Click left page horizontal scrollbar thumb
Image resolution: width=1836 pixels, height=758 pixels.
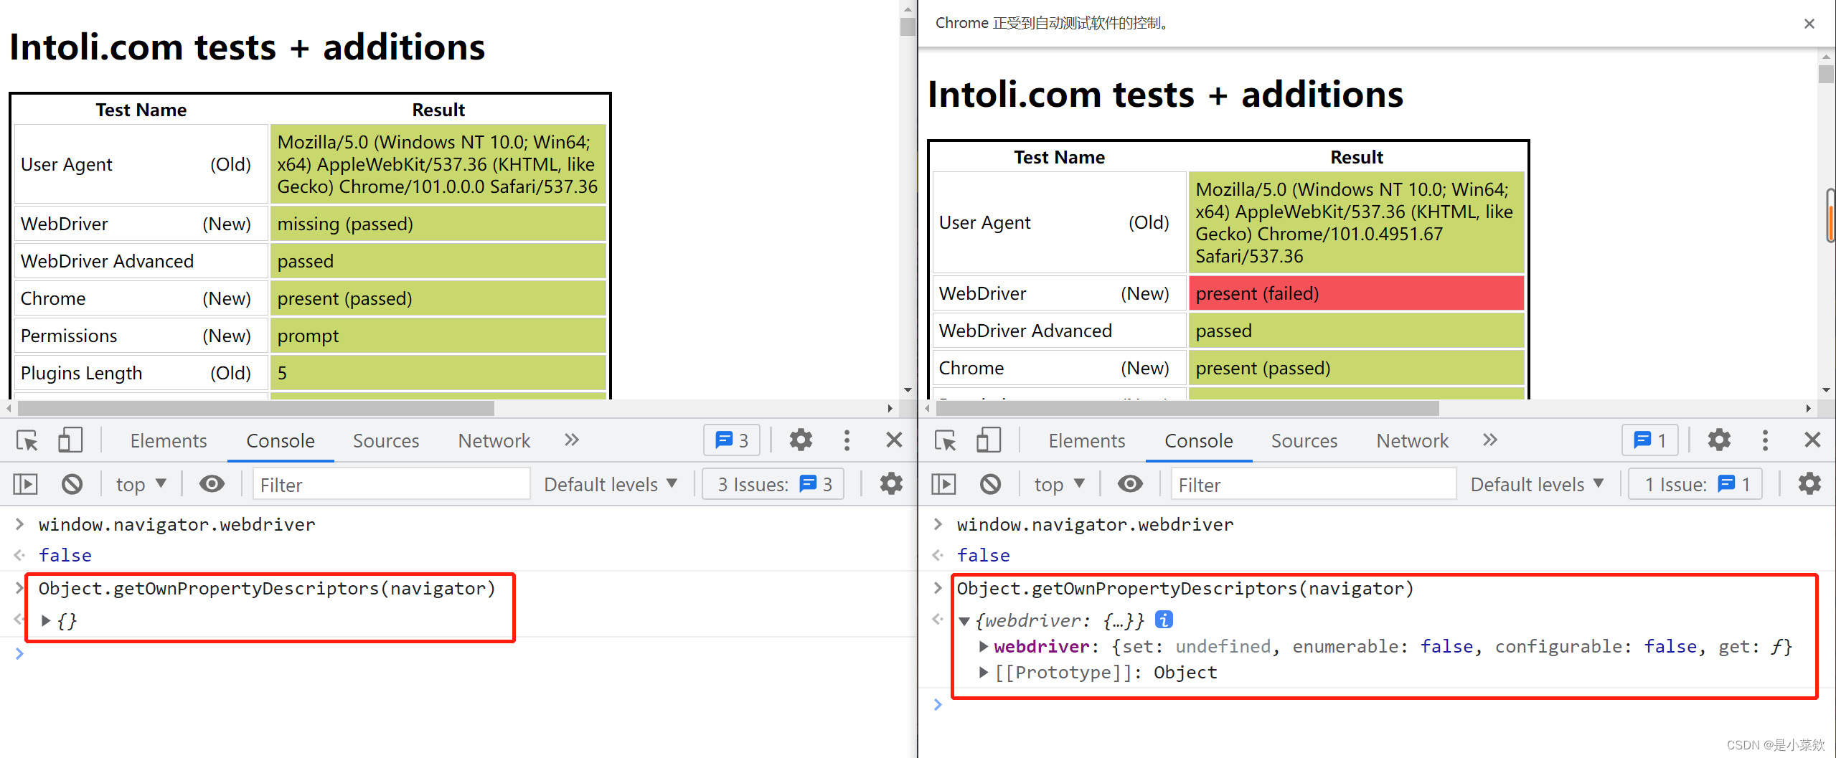point(256,408)
